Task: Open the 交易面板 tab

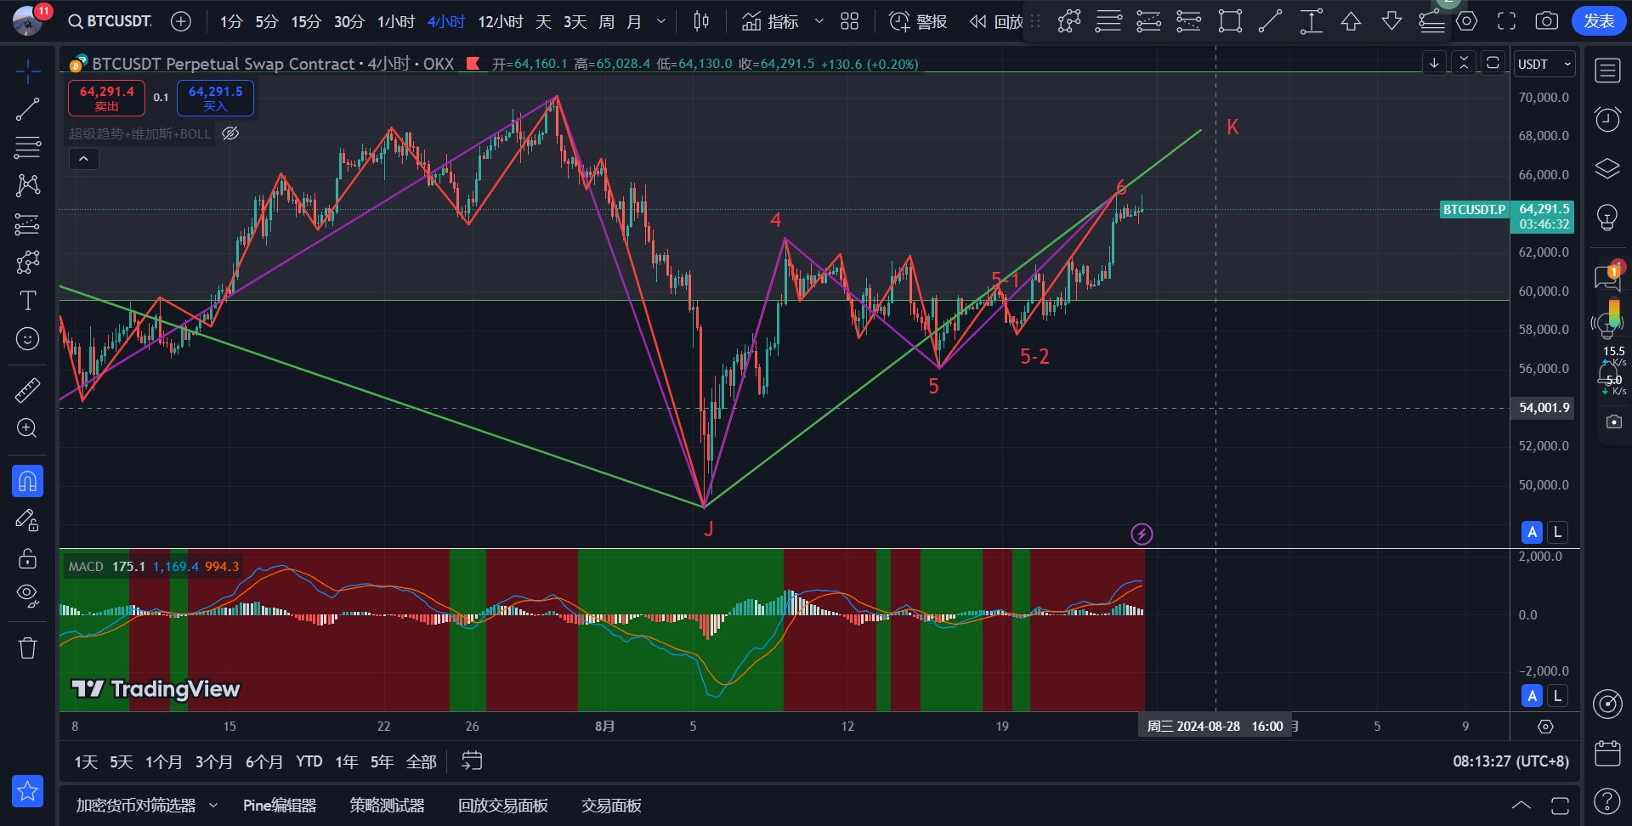Action: click(x=611, y=805)
